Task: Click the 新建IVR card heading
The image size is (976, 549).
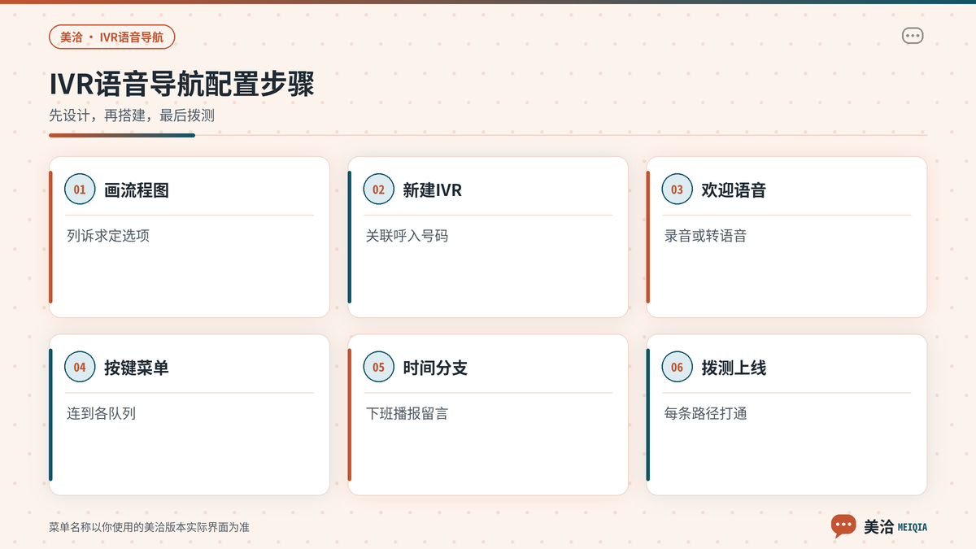Action: pos(433,190)
